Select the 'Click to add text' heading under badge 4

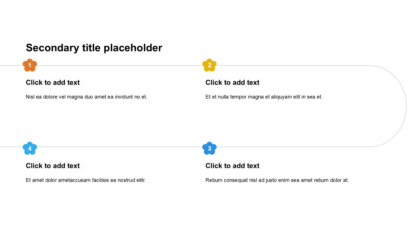[x=53, y=166]
